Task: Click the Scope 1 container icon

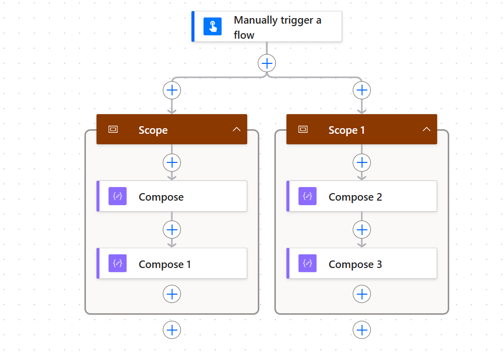Action: tap(303, 129)
